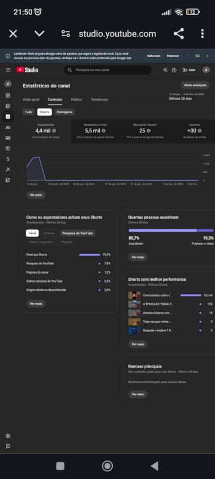The height and width of the screenshot is (479, 215).
Task: Open the account avatar in header
Action: click(x=206, y=70)
